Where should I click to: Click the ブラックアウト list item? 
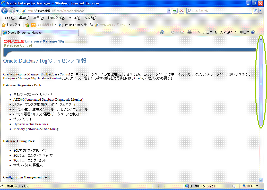pos(22,119)
